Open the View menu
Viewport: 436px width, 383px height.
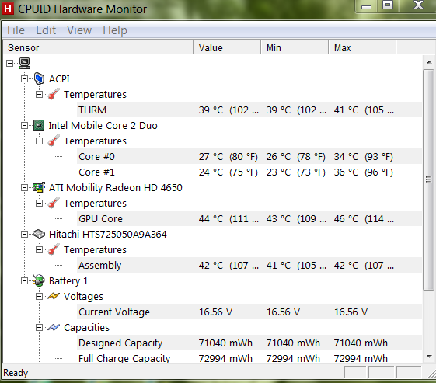[x=79, y=30]
